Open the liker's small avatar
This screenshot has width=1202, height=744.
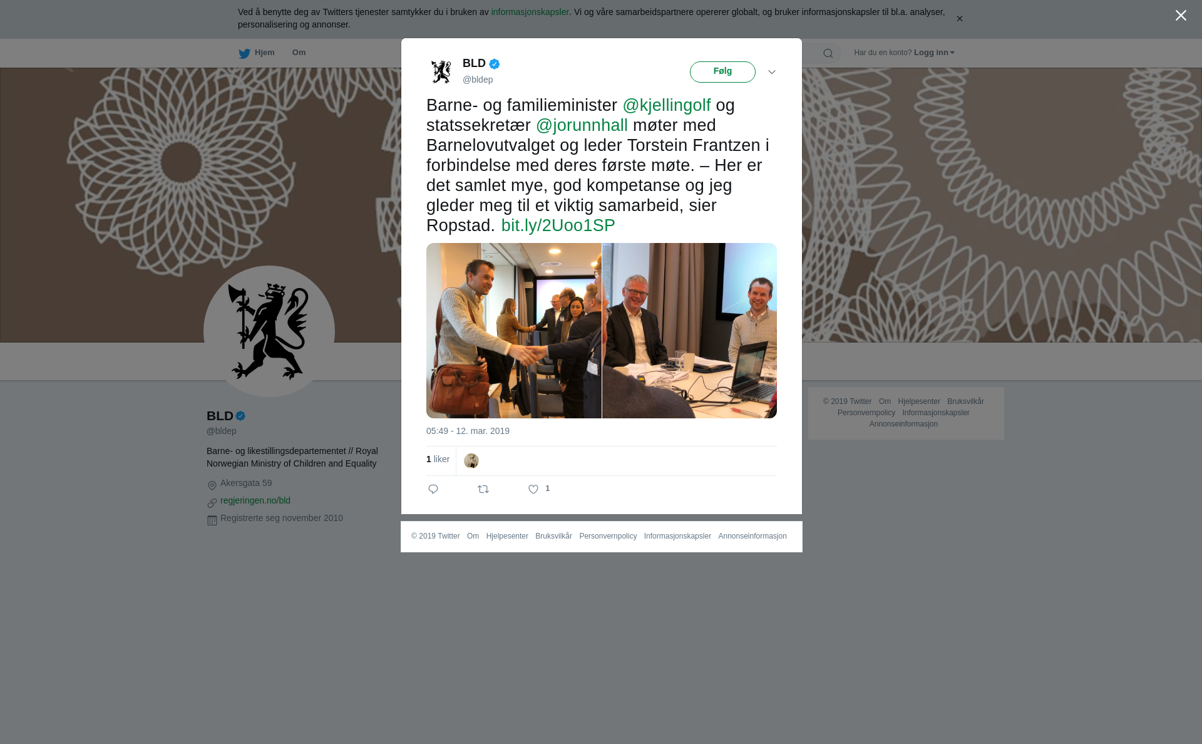471,461
